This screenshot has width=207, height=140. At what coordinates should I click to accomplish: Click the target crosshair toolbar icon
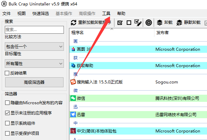point(149,23)
